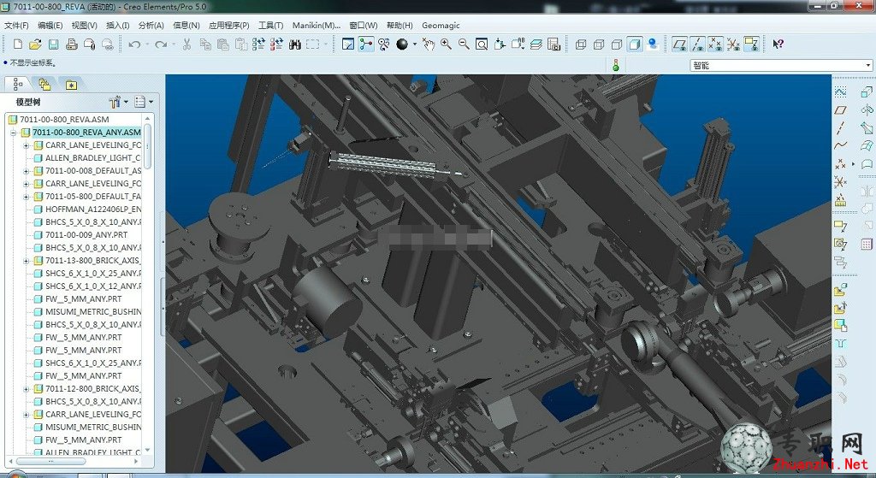Open the 文件(F) menu
Screen dimensions: 876x478
[17, 25]
